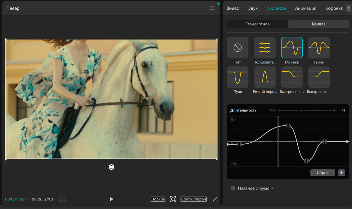
Task: Click the Соотн. сторон aspect ratio button
Action: [193, 199]
